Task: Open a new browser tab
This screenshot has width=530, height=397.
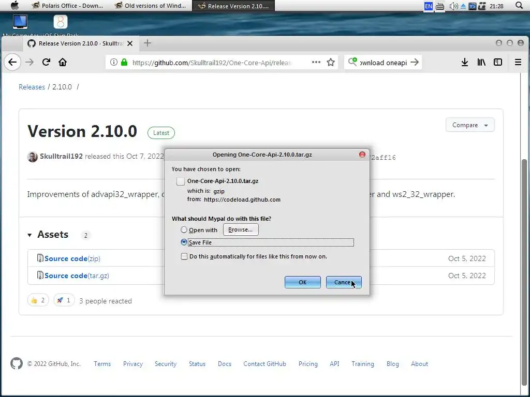Action: pos(148,43)
